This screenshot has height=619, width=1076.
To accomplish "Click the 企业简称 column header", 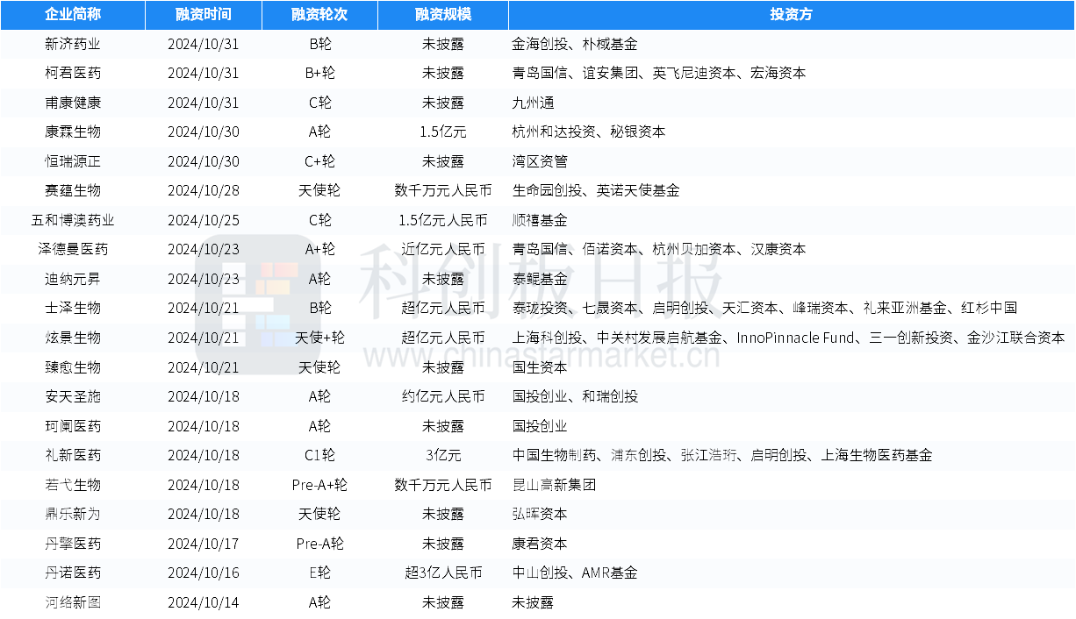I will pos(73,15).
